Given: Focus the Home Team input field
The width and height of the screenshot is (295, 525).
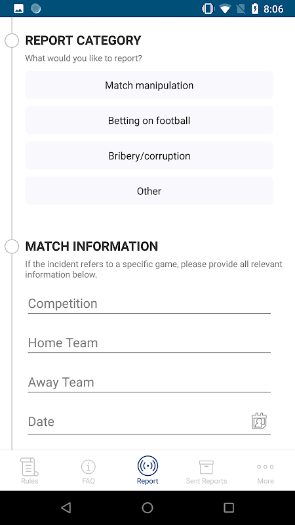Looking at the screenshot, I should tap(149, 343).
